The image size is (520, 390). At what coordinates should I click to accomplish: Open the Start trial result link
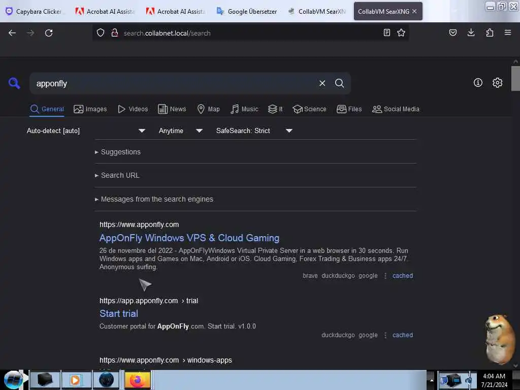pyautogui.click(x=119, y=314)
